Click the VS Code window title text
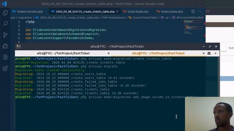The image size is (234, 131). (103, 4)
